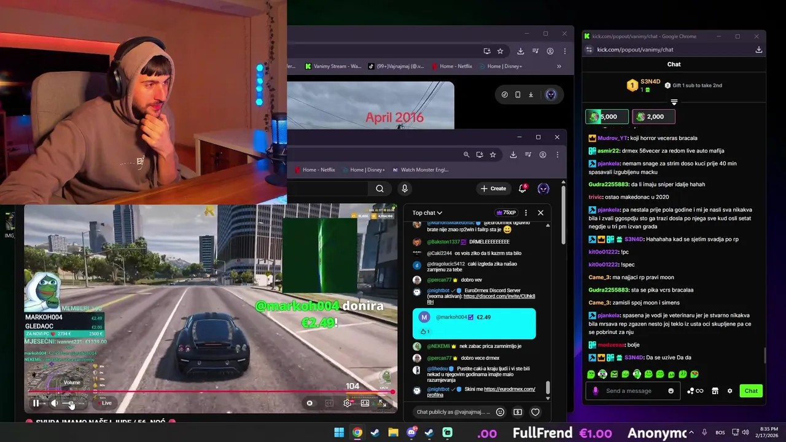
Task: Open downloads in the front Chrome window
Action: point(513,155)
